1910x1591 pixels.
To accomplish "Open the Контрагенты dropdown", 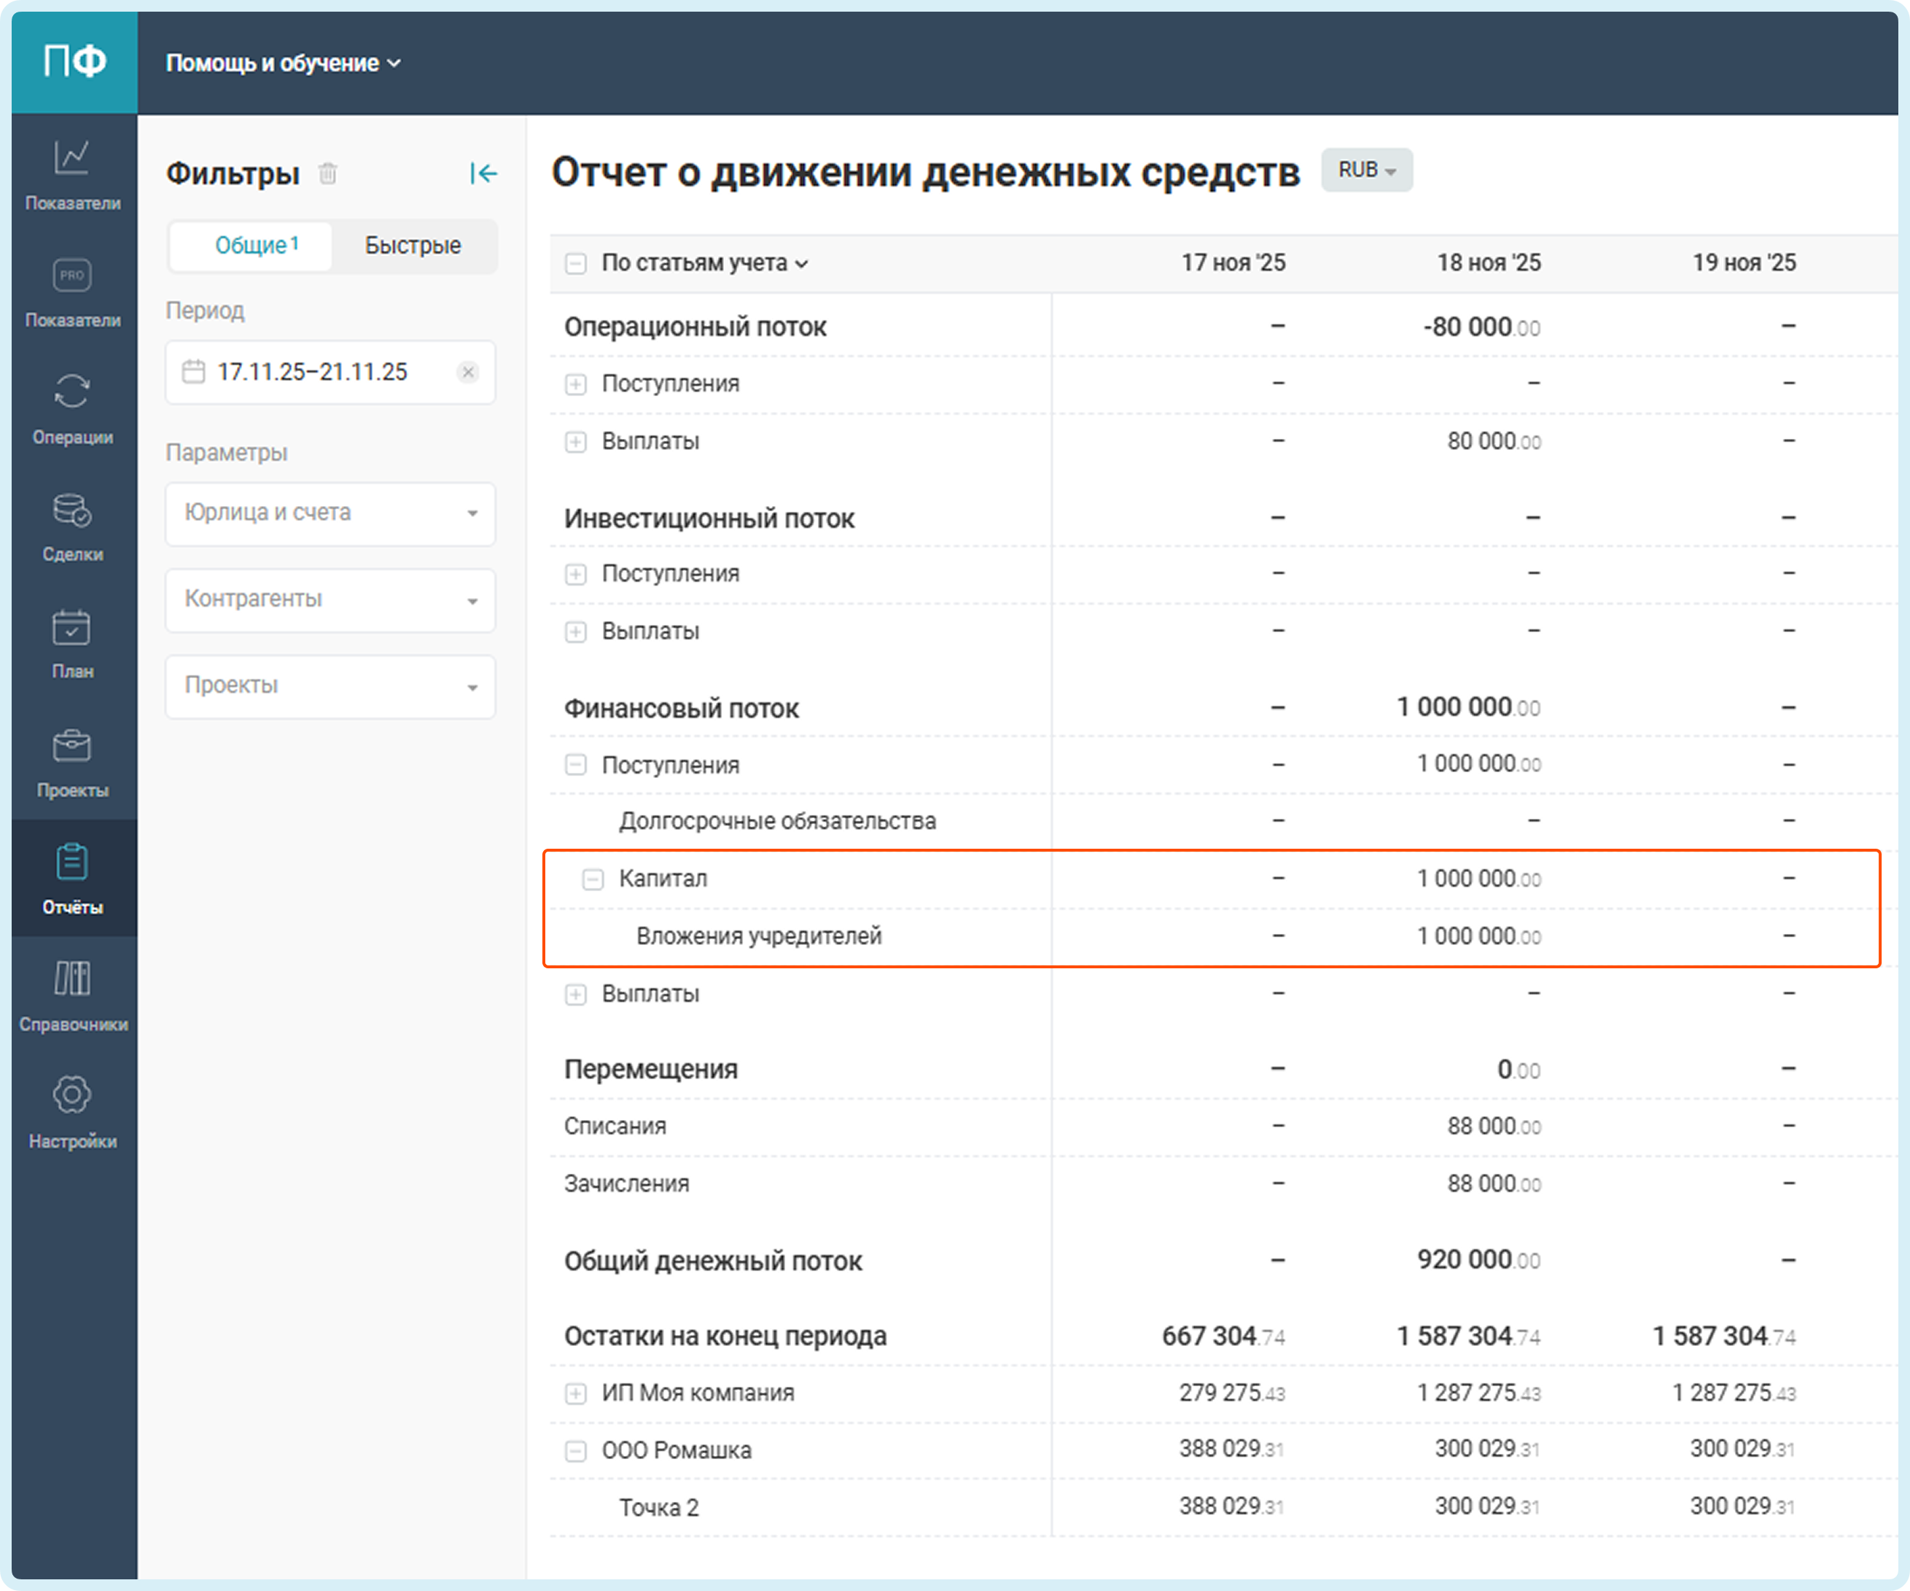I will pyautogui.click(x=330, y=599).
